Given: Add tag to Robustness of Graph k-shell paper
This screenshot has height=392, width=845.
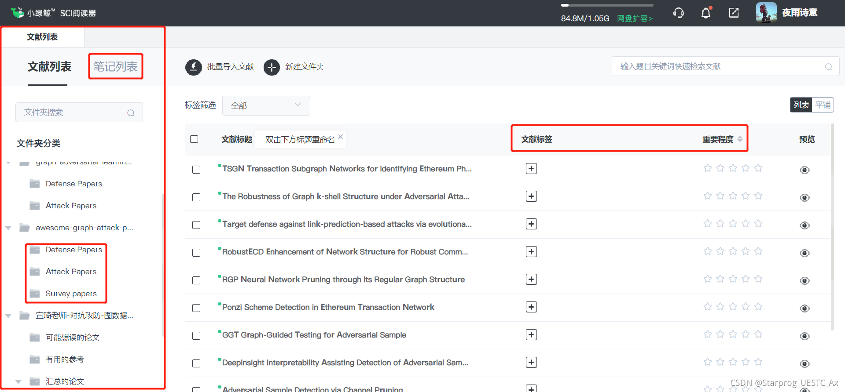Looking at the screenshot, I should (531, 196).
